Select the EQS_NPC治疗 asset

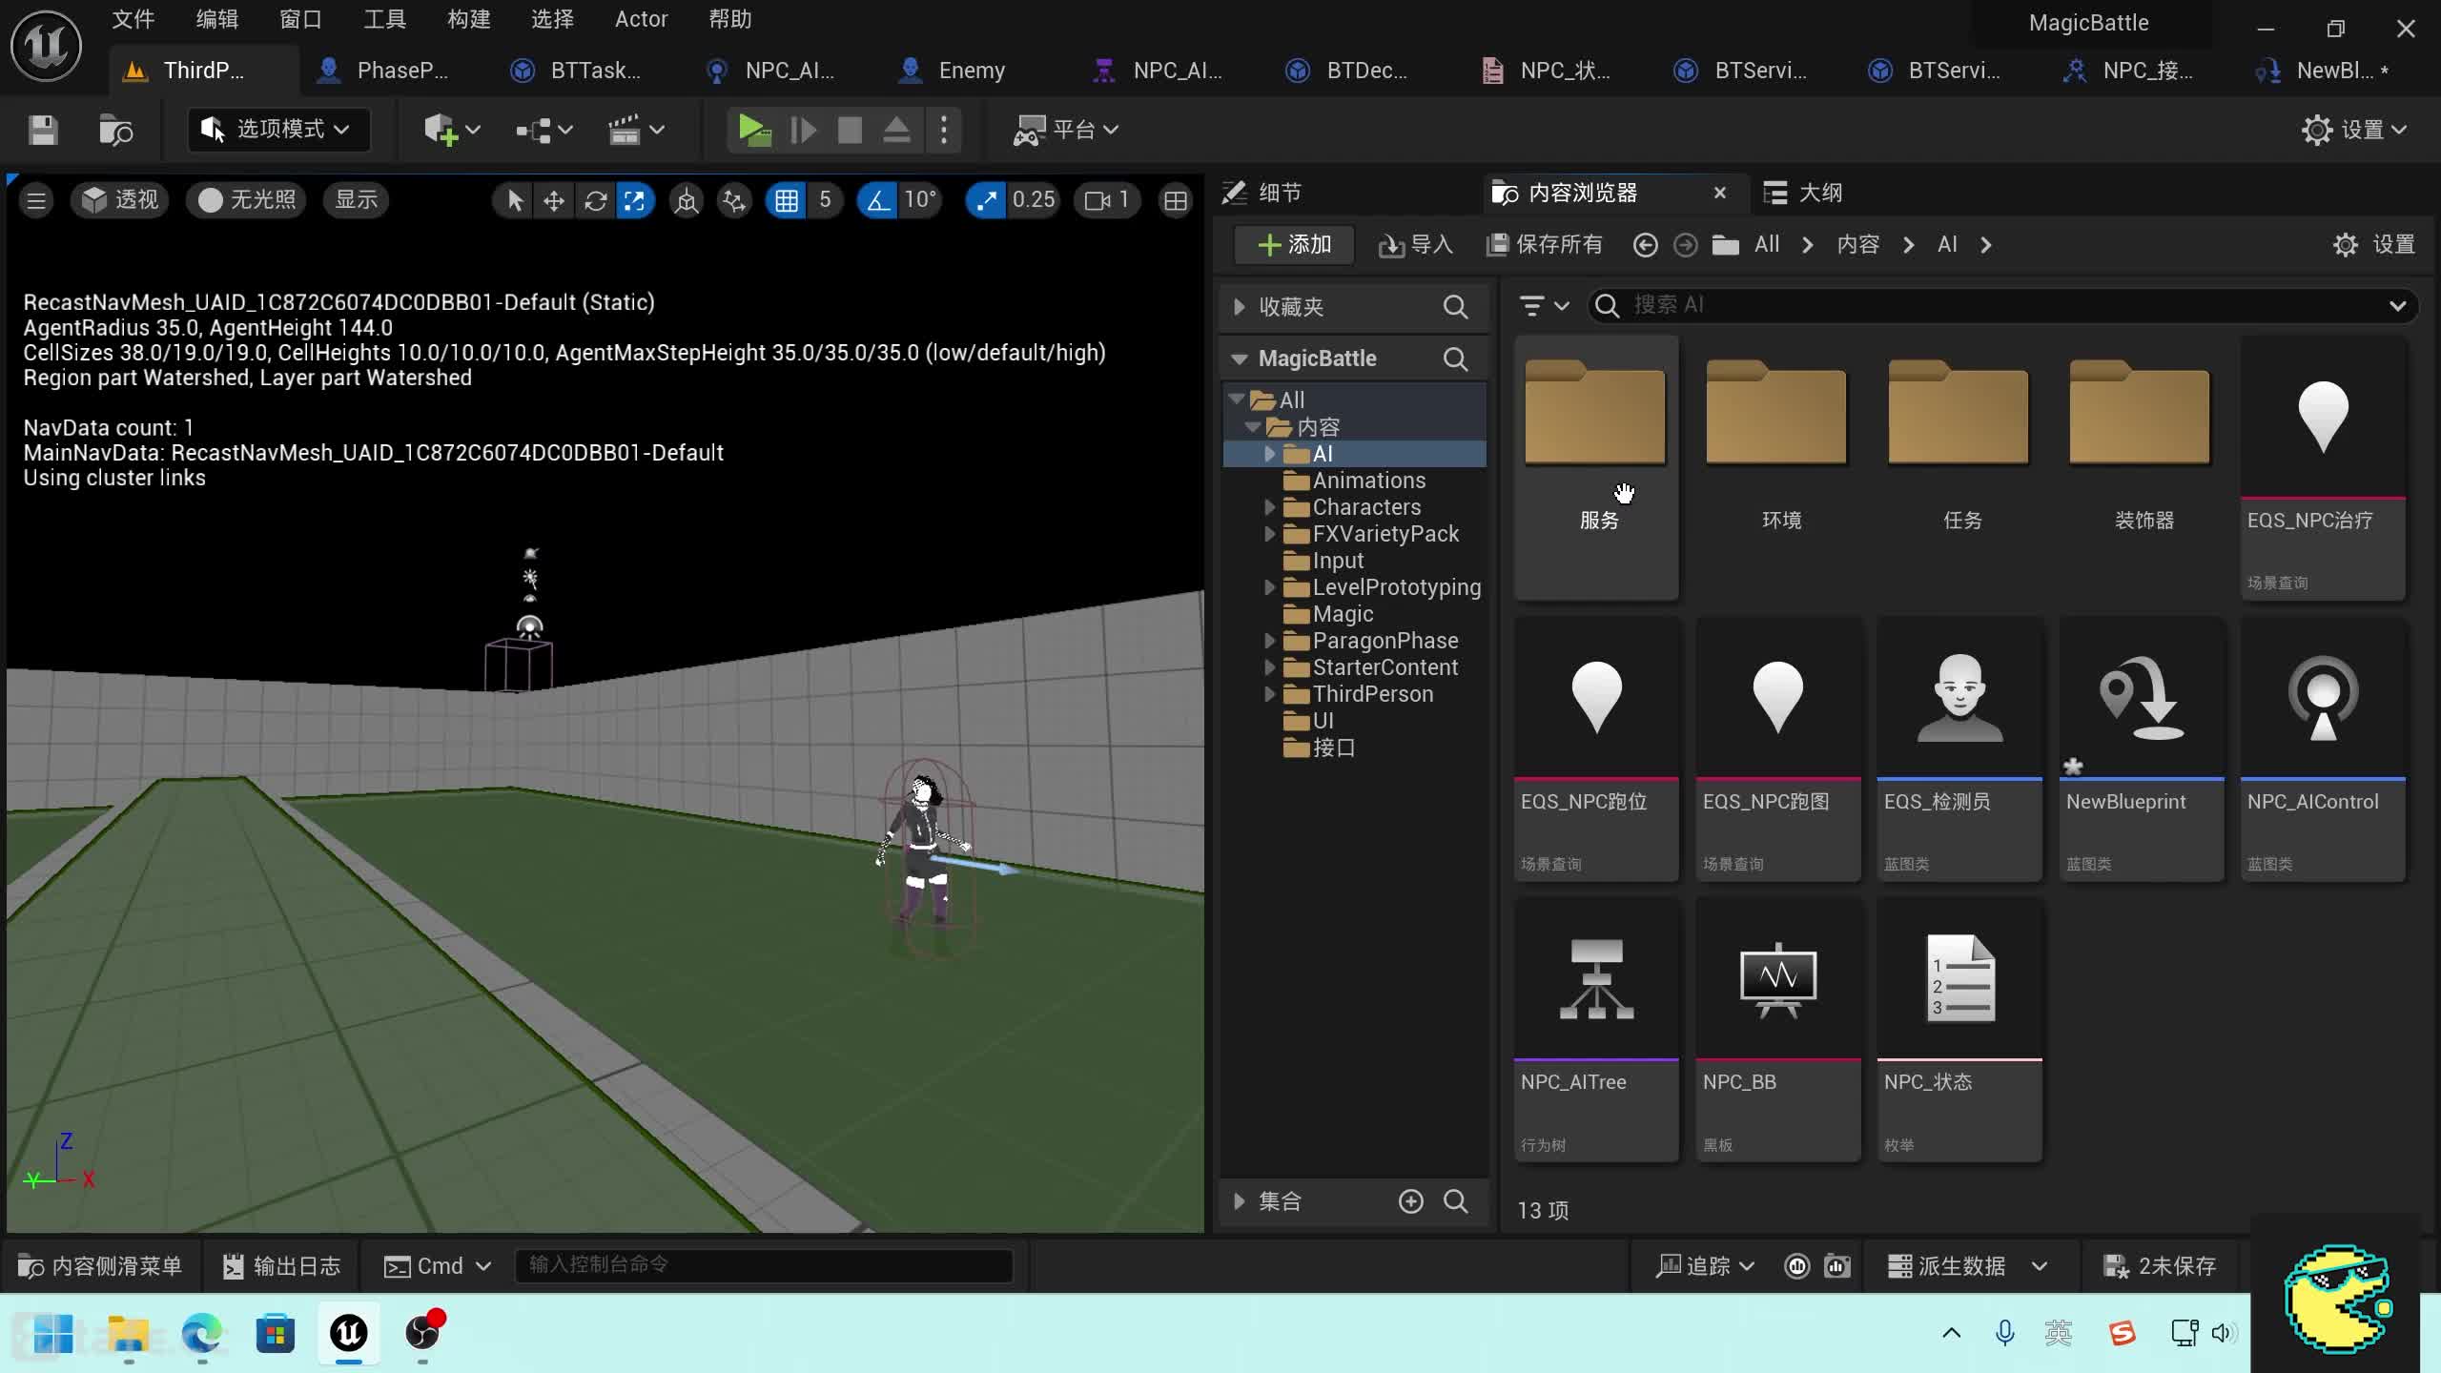tap(2323, 467)
